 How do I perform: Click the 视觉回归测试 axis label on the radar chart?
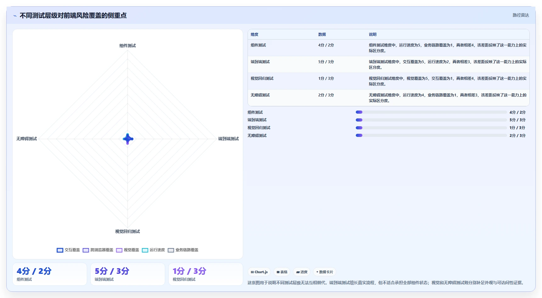point(127,231)
